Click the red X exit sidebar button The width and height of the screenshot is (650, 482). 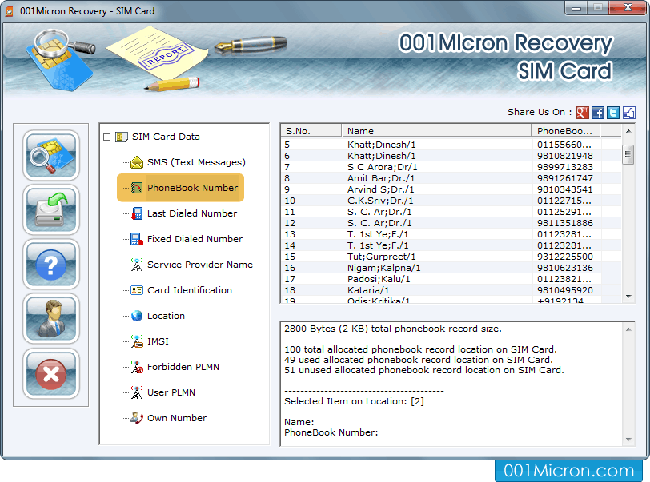coord(51,374)
